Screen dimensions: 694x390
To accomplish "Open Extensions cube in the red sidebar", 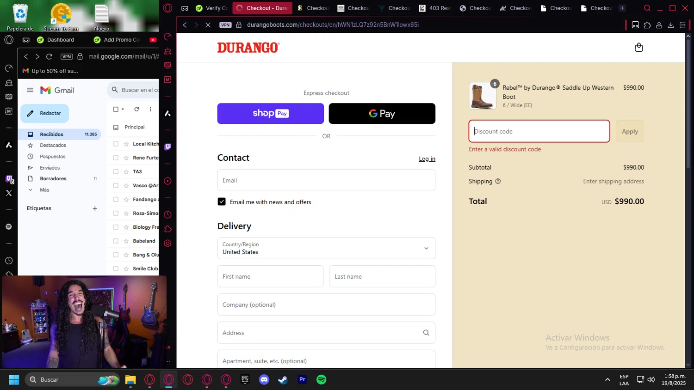I will [x=167, y=229].
